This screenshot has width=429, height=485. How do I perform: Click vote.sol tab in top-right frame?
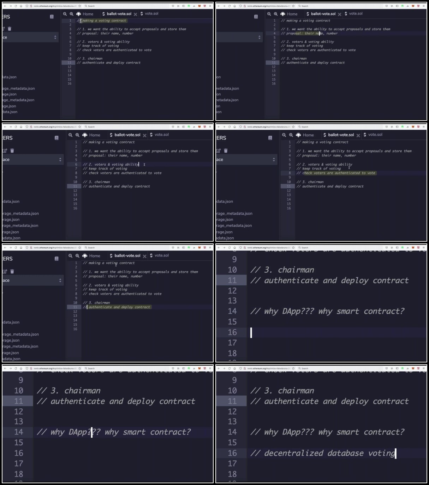pos(353,13)
